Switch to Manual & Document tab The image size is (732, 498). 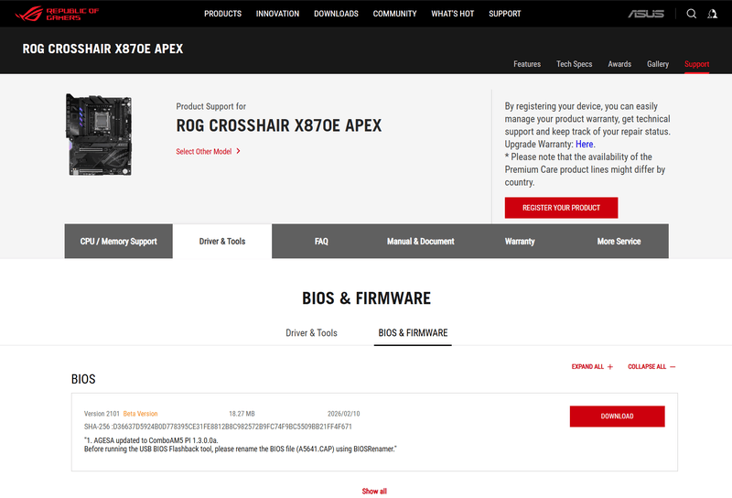click(420, 241)
